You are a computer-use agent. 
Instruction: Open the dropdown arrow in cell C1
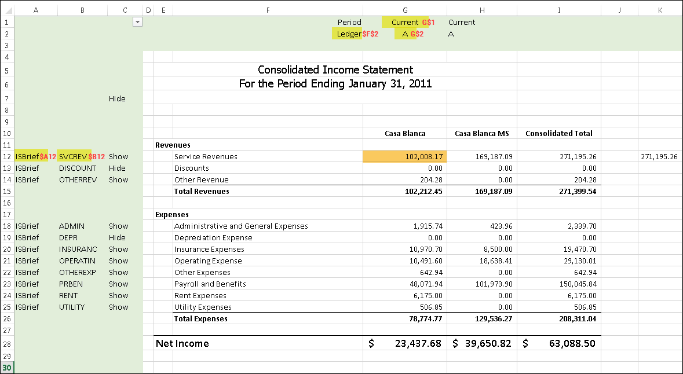pos(137,22)
